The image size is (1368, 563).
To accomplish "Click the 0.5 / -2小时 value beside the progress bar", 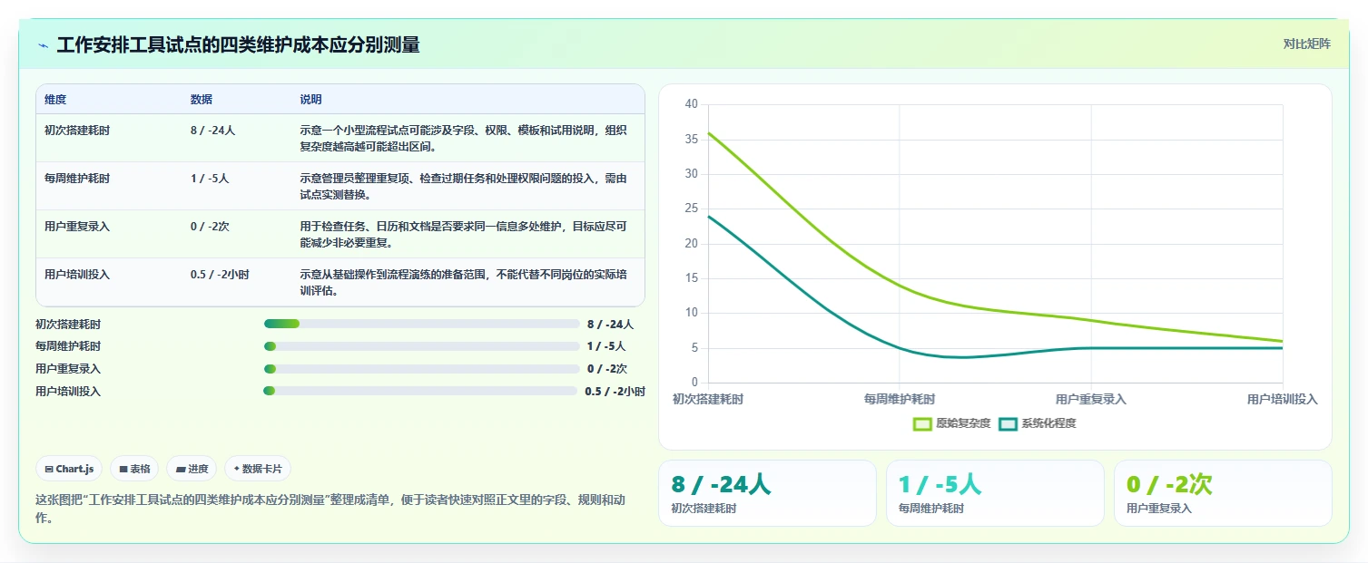I will [615, 392].
